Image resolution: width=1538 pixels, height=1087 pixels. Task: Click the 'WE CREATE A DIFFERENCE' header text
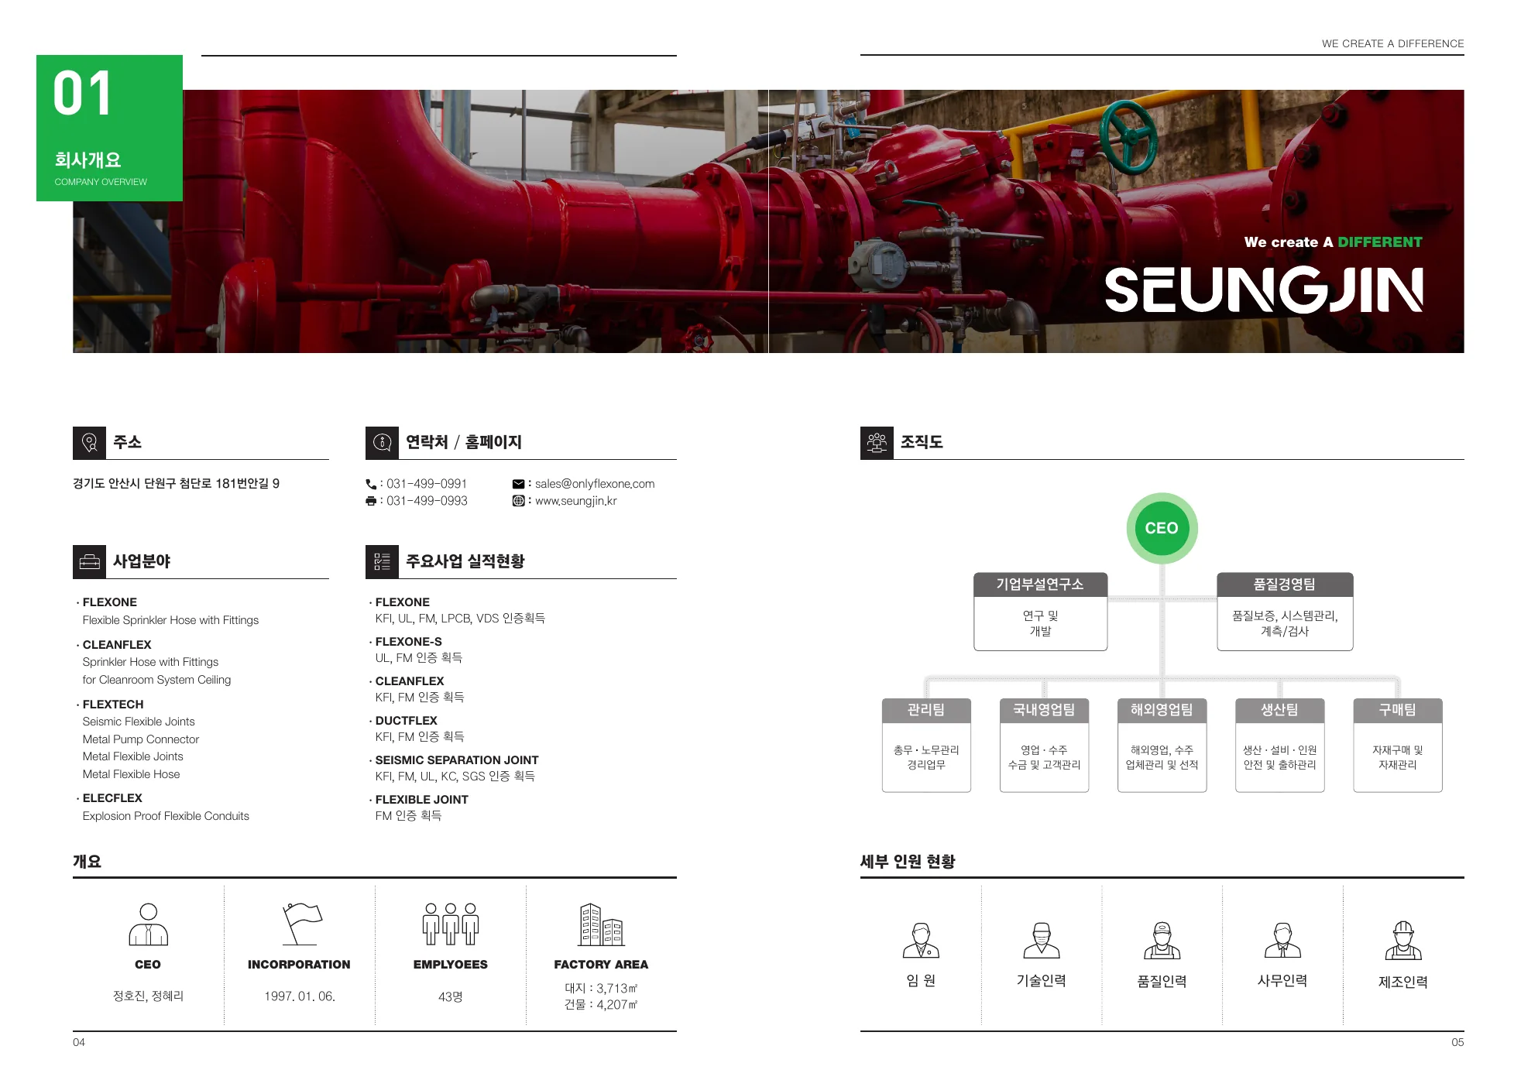coord(1392,44)
